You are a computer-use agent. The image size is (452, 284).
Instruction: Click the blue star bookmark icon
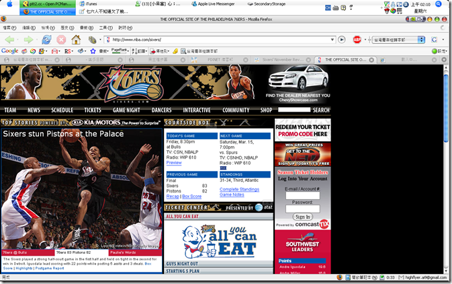tap(93, 51)
